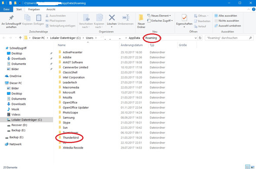Viewport: 256px width, 169px height.
Task: Click Nichts auswählen in ribbon
Action: [226, 21]
